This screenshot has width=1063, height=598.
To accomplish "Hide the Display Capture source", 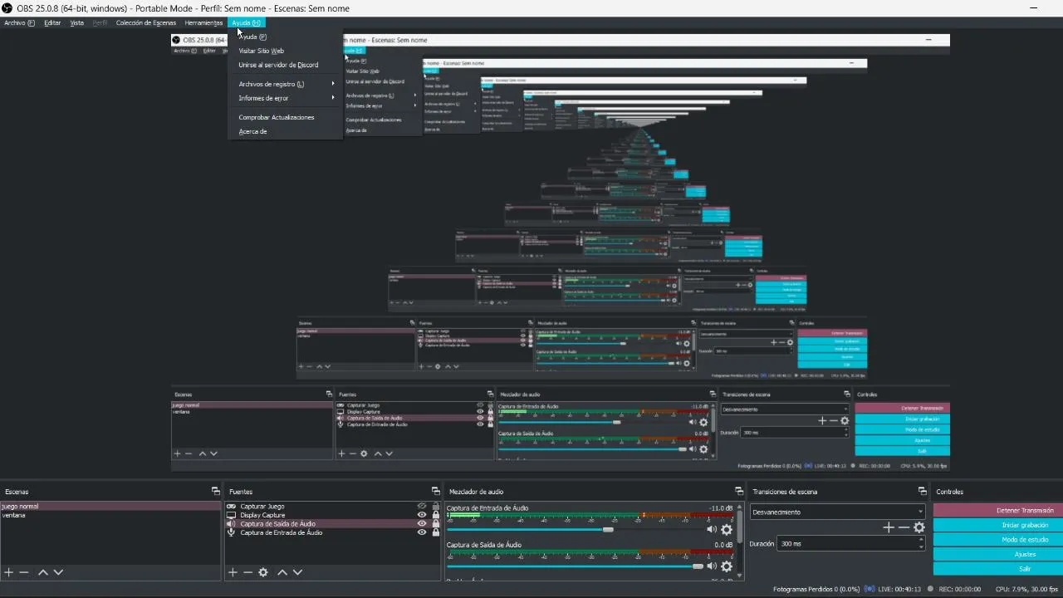I will (x=422, y=515).
